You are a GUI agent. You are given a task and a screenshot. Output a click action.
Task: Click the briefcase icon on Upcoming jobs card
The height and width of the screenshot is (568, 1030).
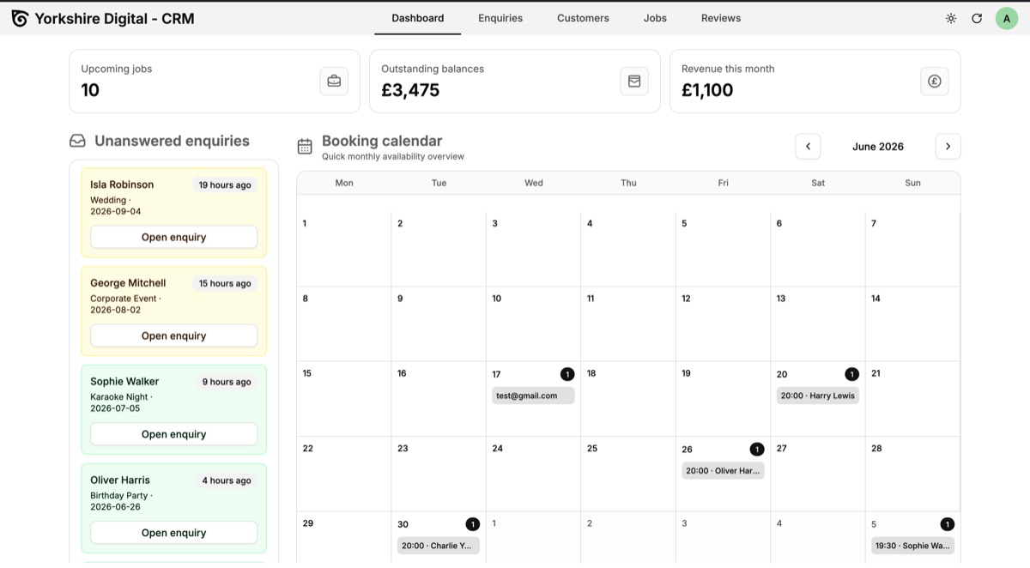(x=334, y=81)
